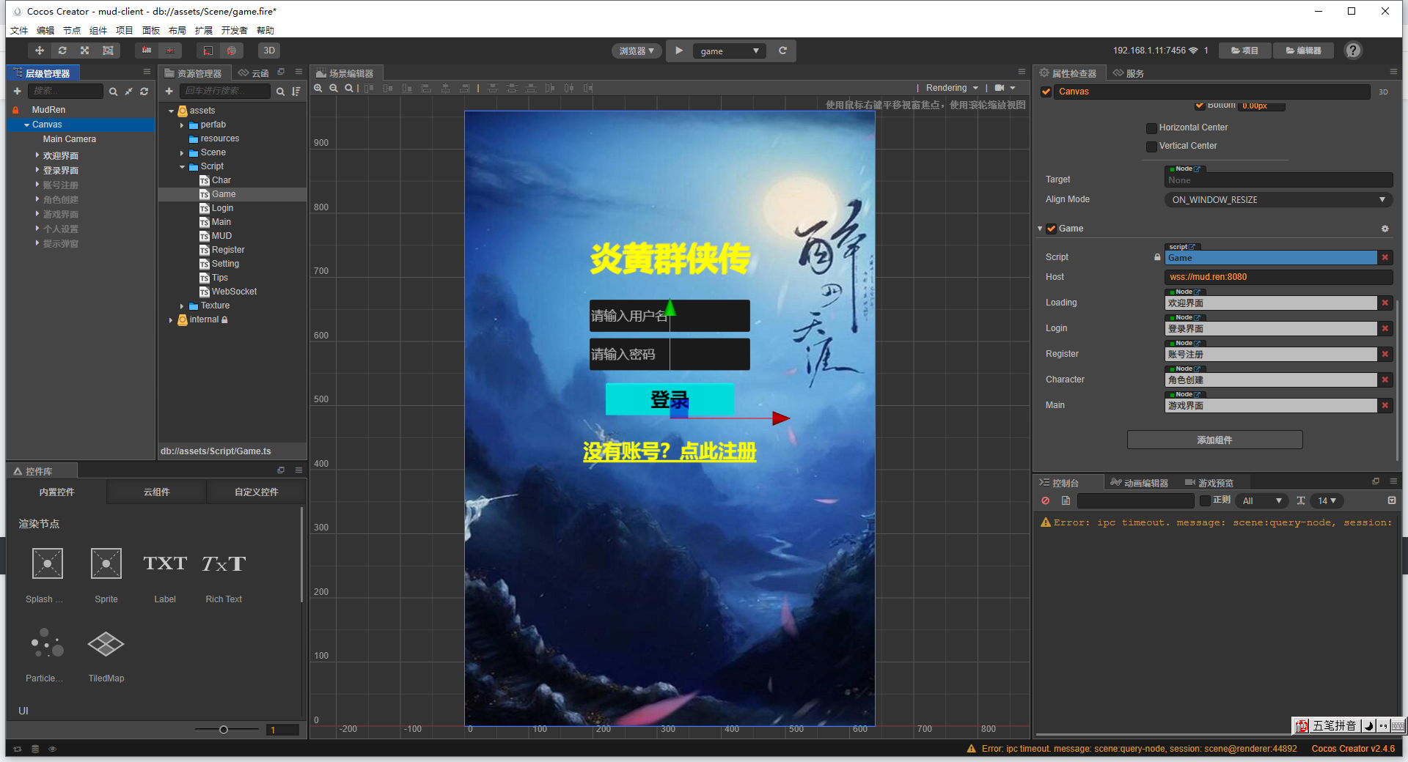Open the console font size 14 dropdown
Screen dimensions: 1408x762
pos(1327,500)
